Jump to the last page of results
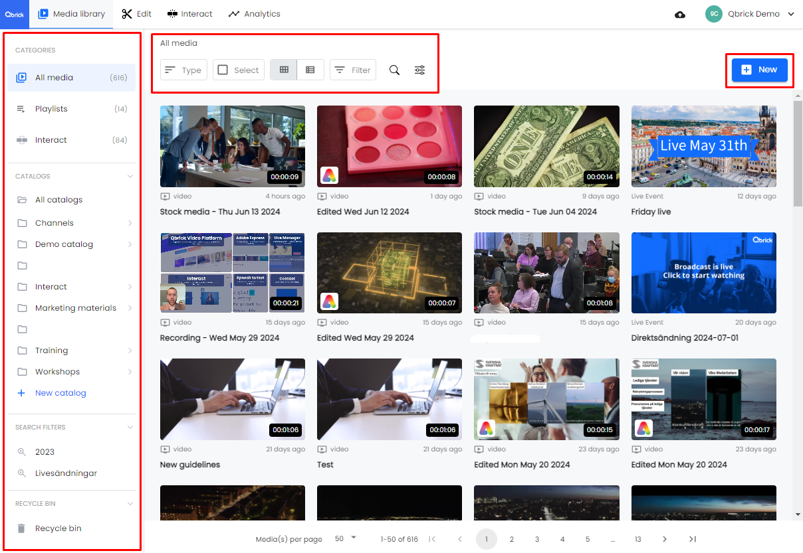Screen dimensions: 803x553 click(x=692, y=539)
